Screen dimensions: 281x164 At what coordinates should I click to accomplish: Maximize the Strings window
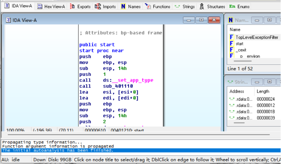coord(270,82)
